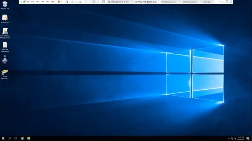Viewport: 252px width, 141px height.
Task: Open File Explorer from the taskbar
Action: tap(29, 138)
